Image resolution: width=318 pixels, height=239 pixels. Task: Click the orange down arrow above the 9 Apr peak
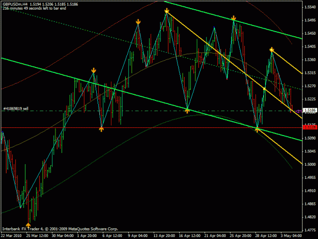click(x=138, y=22)
